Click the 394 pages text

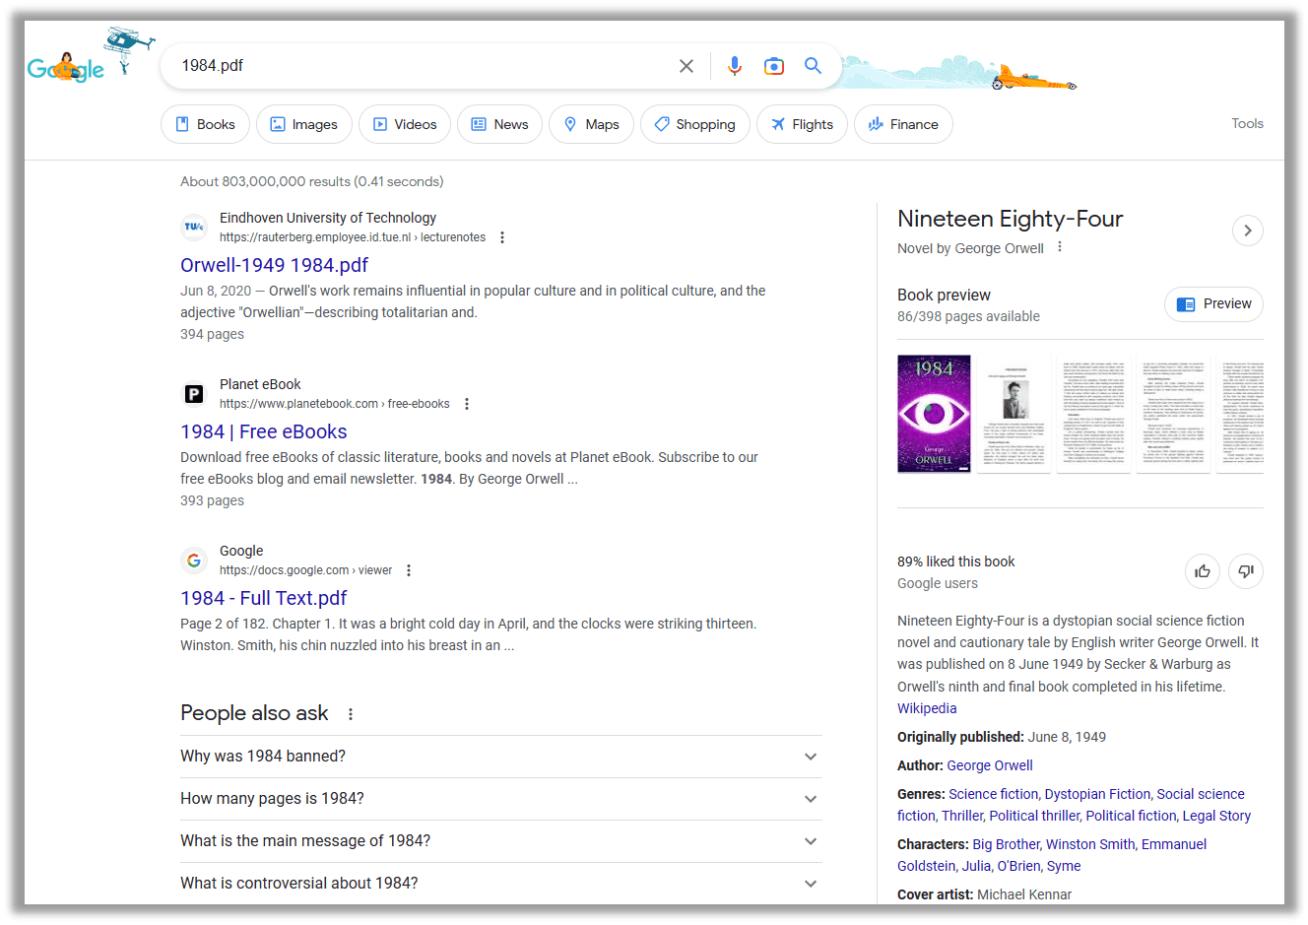(212, 334)
